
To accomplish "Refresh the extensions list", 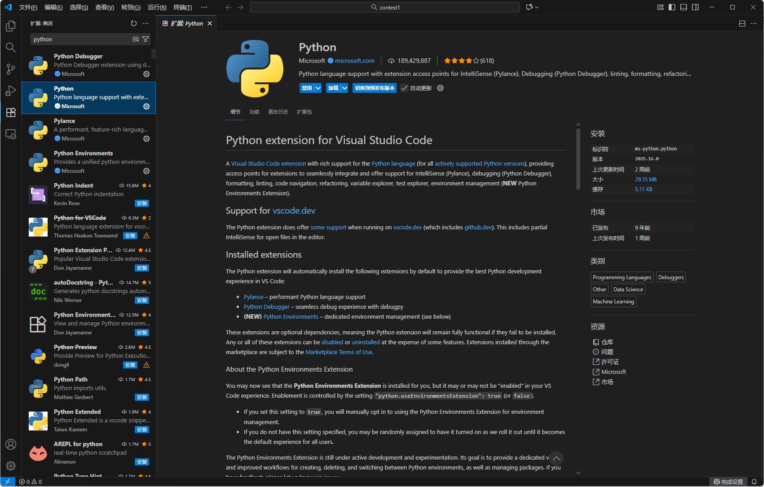I will point(133,23).
